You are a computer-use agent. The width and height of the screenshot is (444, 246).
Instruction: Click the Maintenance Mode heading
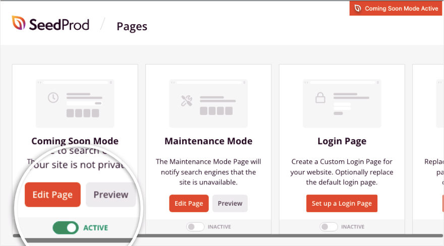tap(208, 141)
